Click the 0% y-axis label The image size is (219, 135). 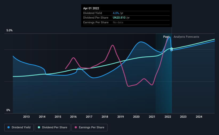point(8,110)
